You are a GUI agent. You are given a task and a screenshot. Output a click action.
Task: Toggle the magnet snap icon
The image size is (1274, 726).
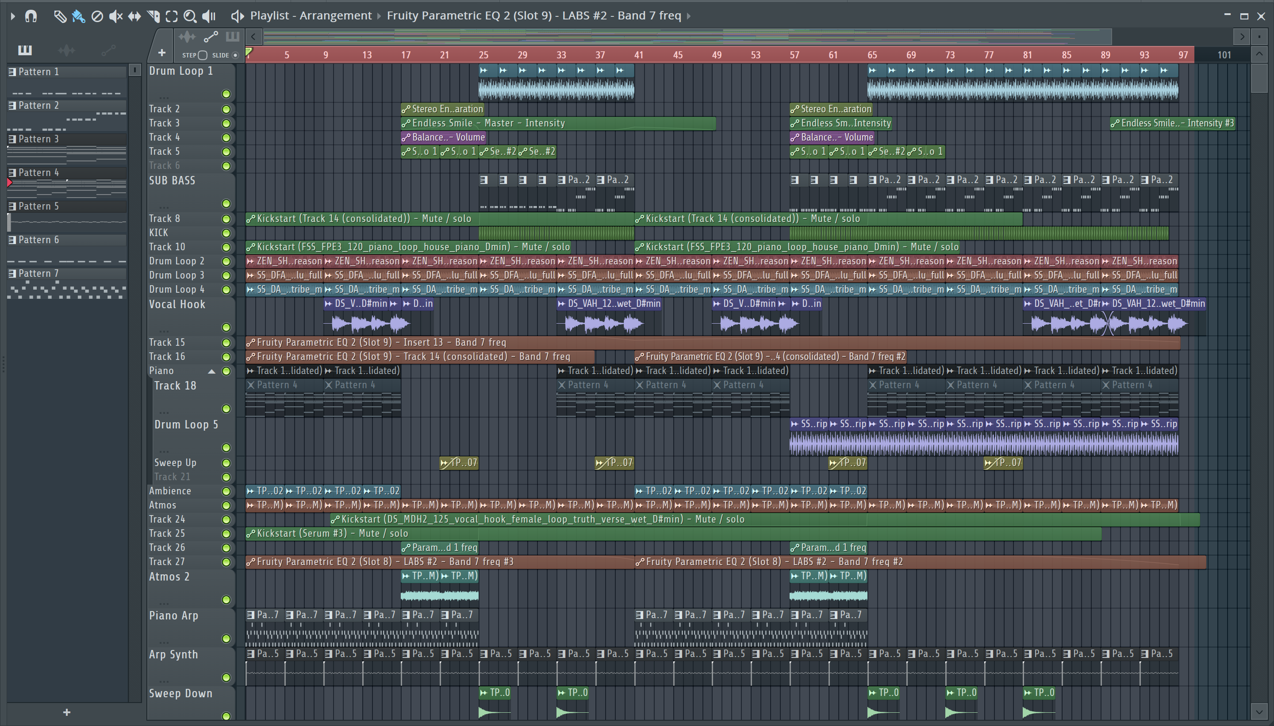31,16
